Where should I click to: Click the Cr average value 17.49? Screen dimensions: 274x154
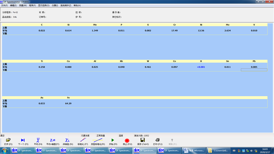coord(174,31)
